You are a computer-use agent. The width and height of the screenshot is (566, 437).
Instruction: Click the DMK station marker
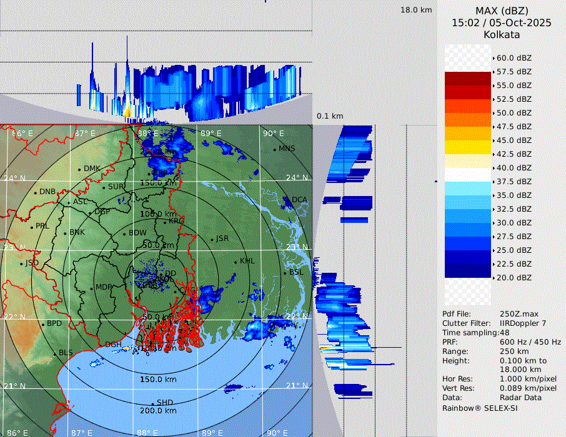80,169
